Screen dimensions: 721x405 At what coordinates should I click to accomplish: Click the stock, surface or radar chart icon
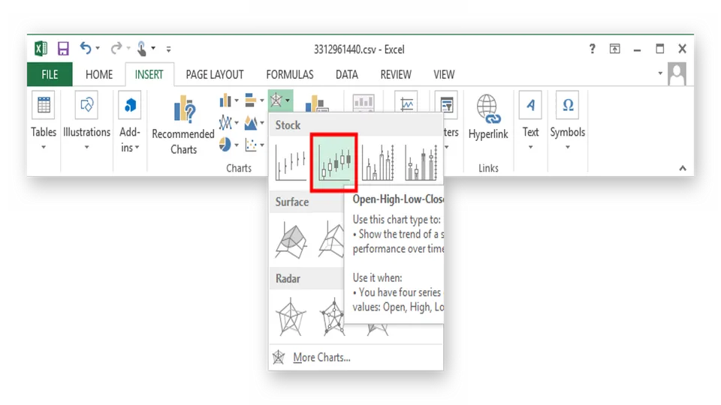click(276, 100)
